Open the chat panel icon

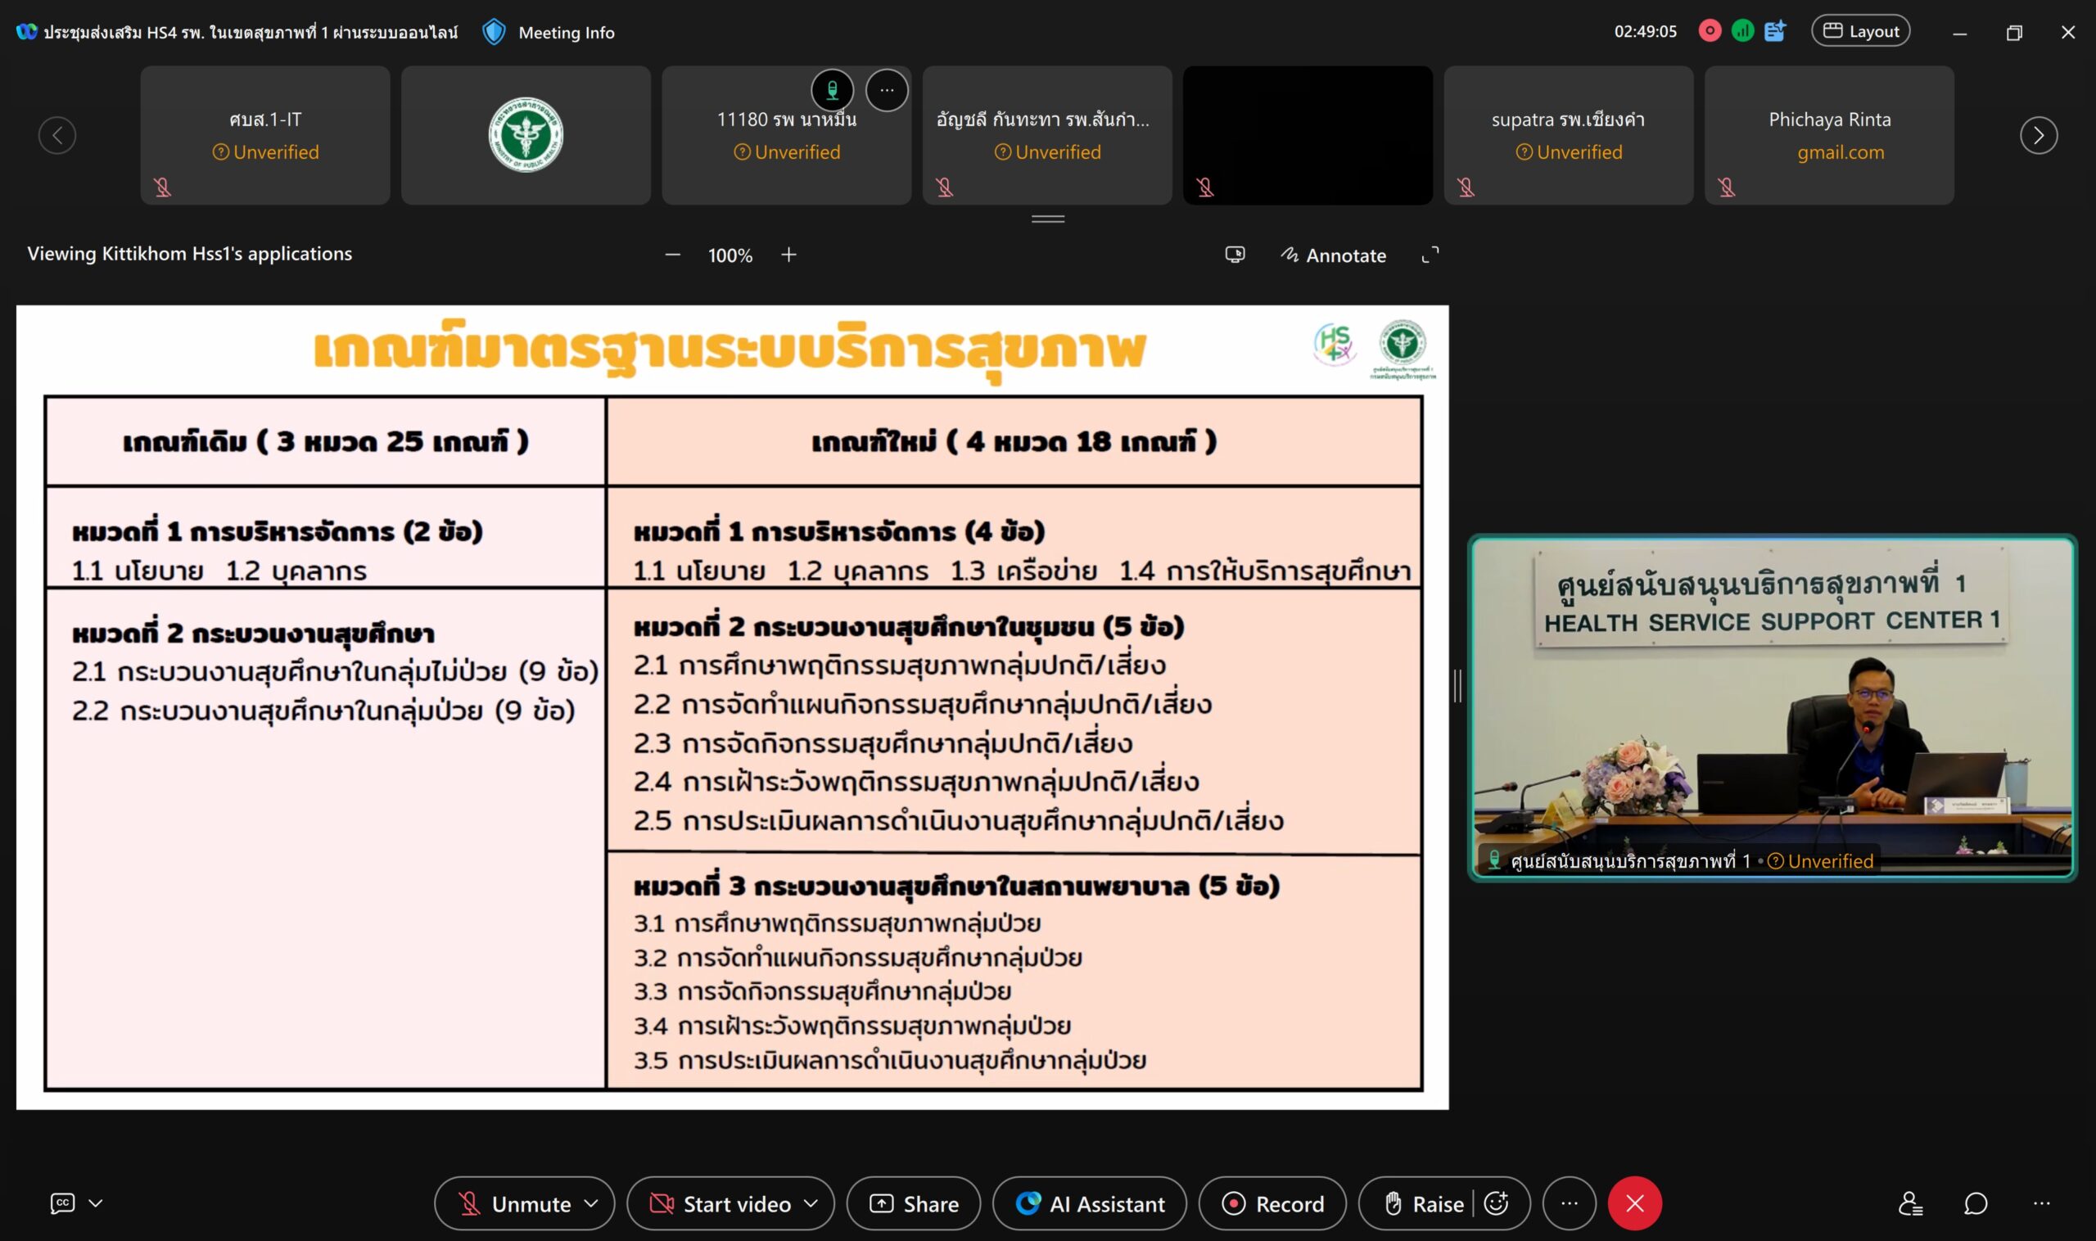pyautogui.click(x=1976, y=1204)
